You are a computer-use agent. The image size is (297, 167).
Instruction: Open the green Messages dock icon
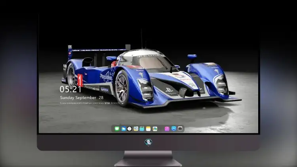click(117, 129)
